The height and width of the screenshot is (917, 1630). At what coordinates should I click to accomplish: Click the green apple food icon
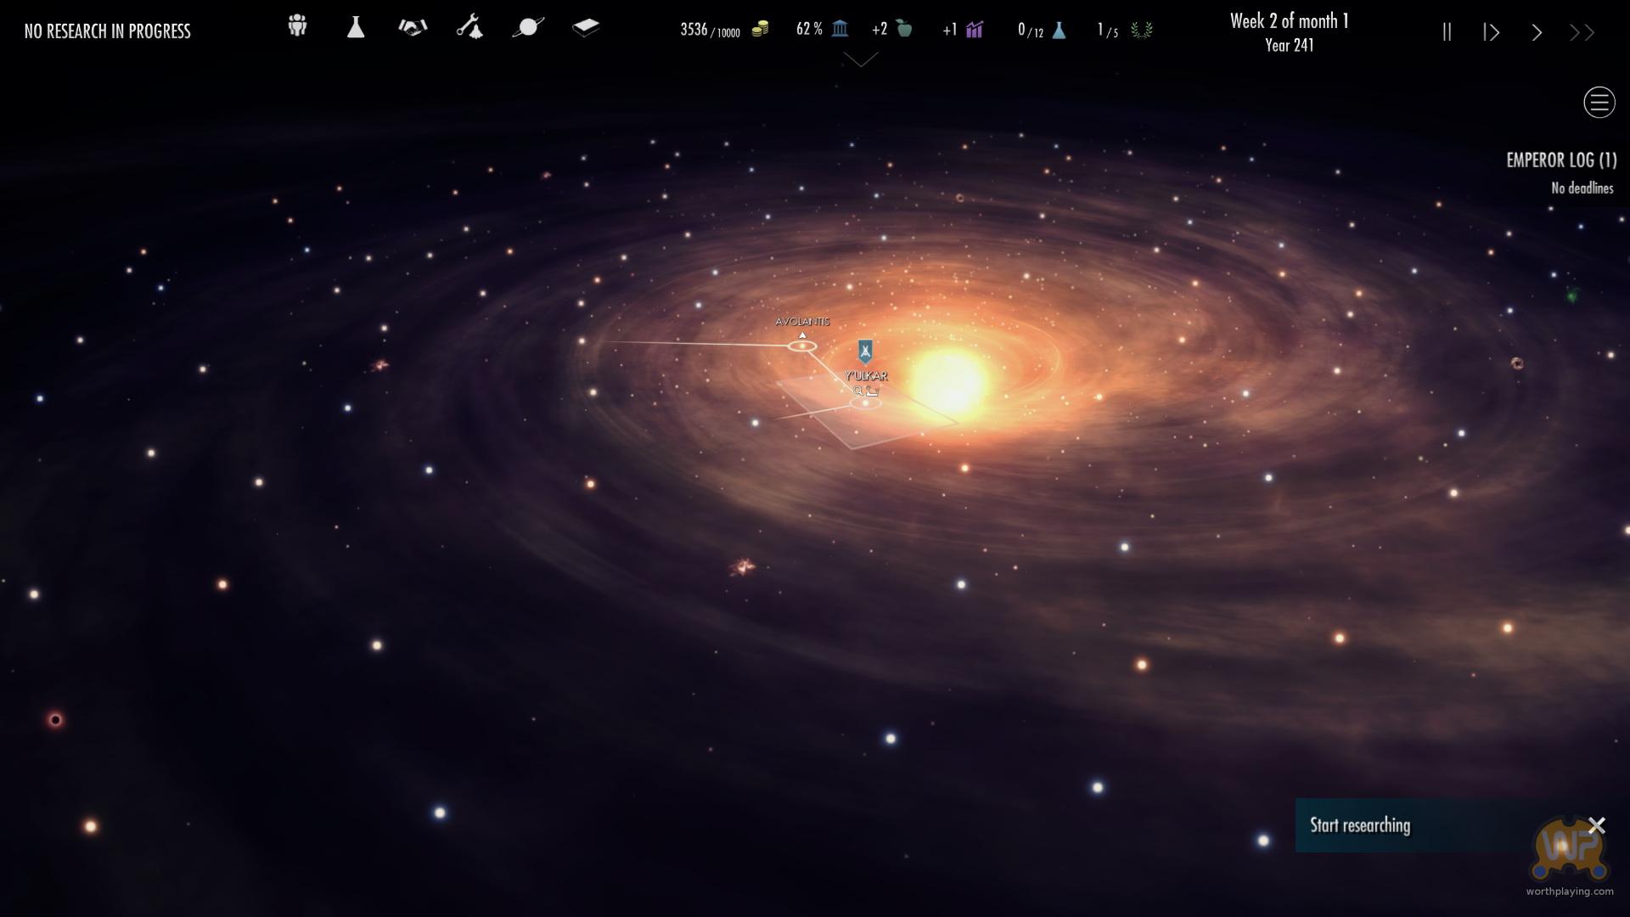903,29
